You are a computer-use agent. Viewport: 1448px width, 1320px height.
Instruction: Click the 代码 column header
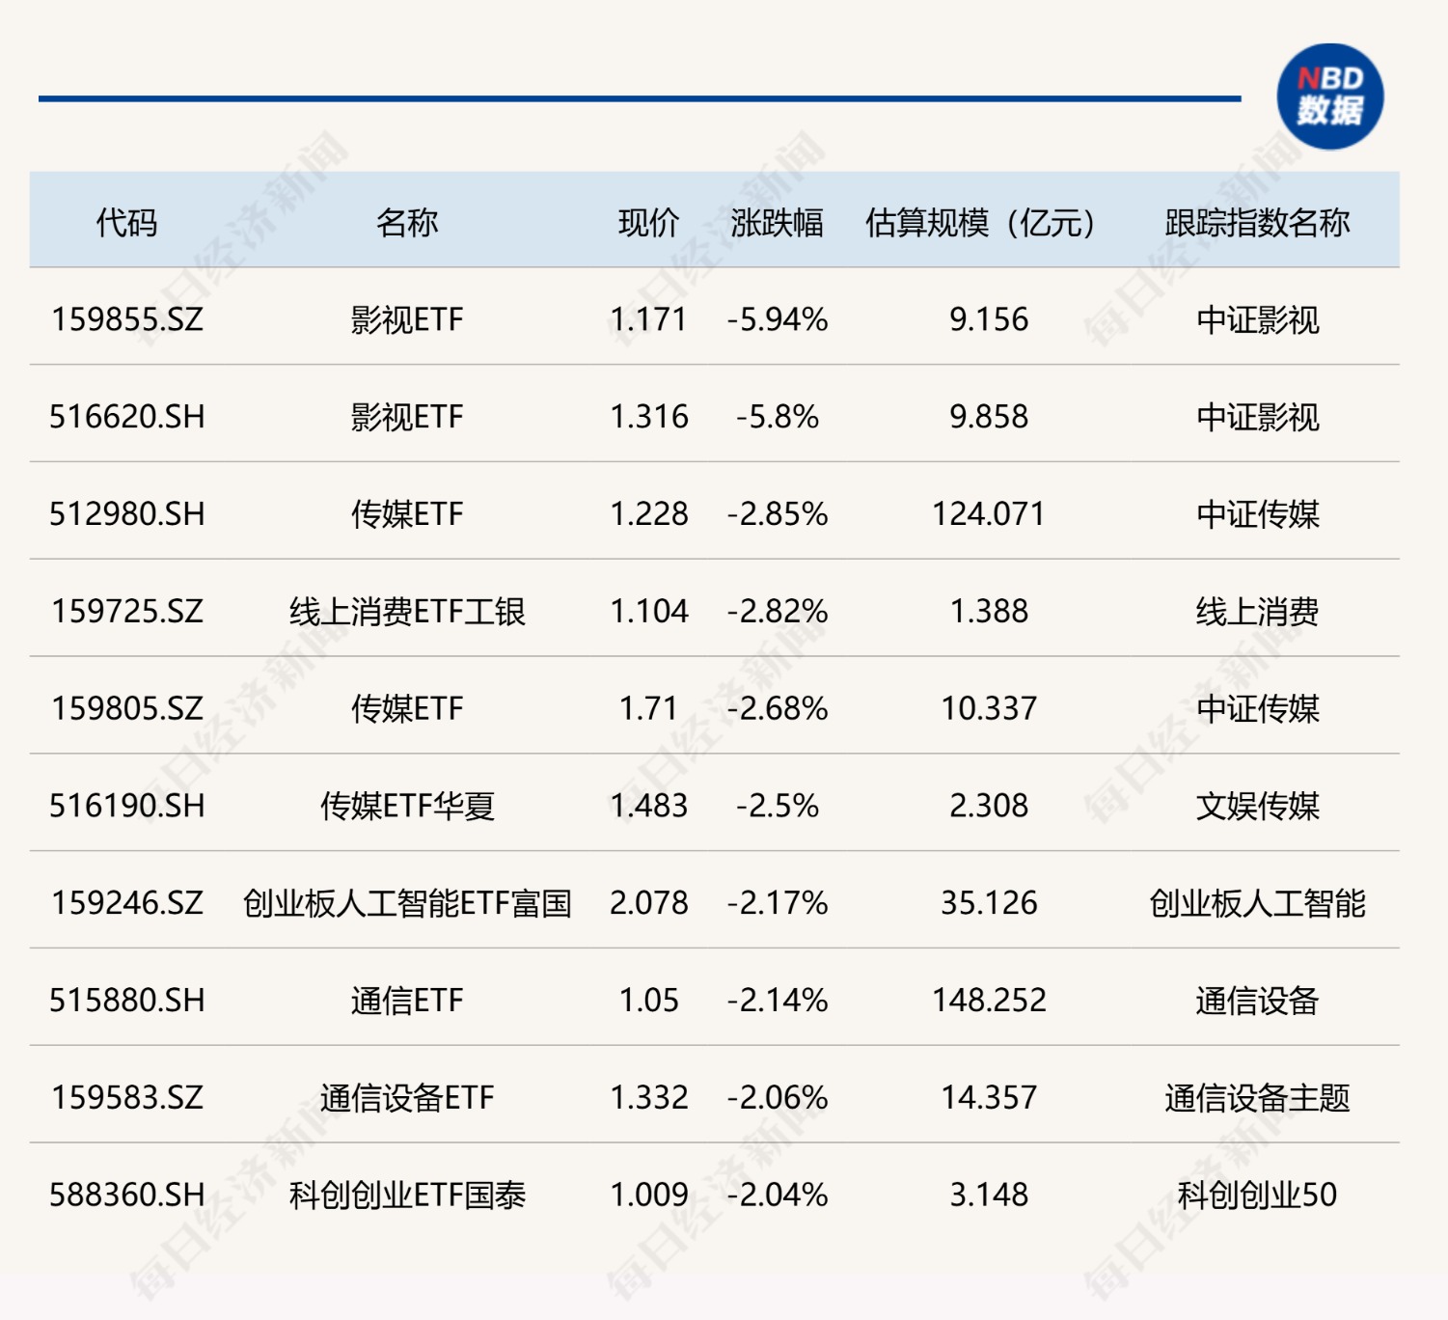126,223
